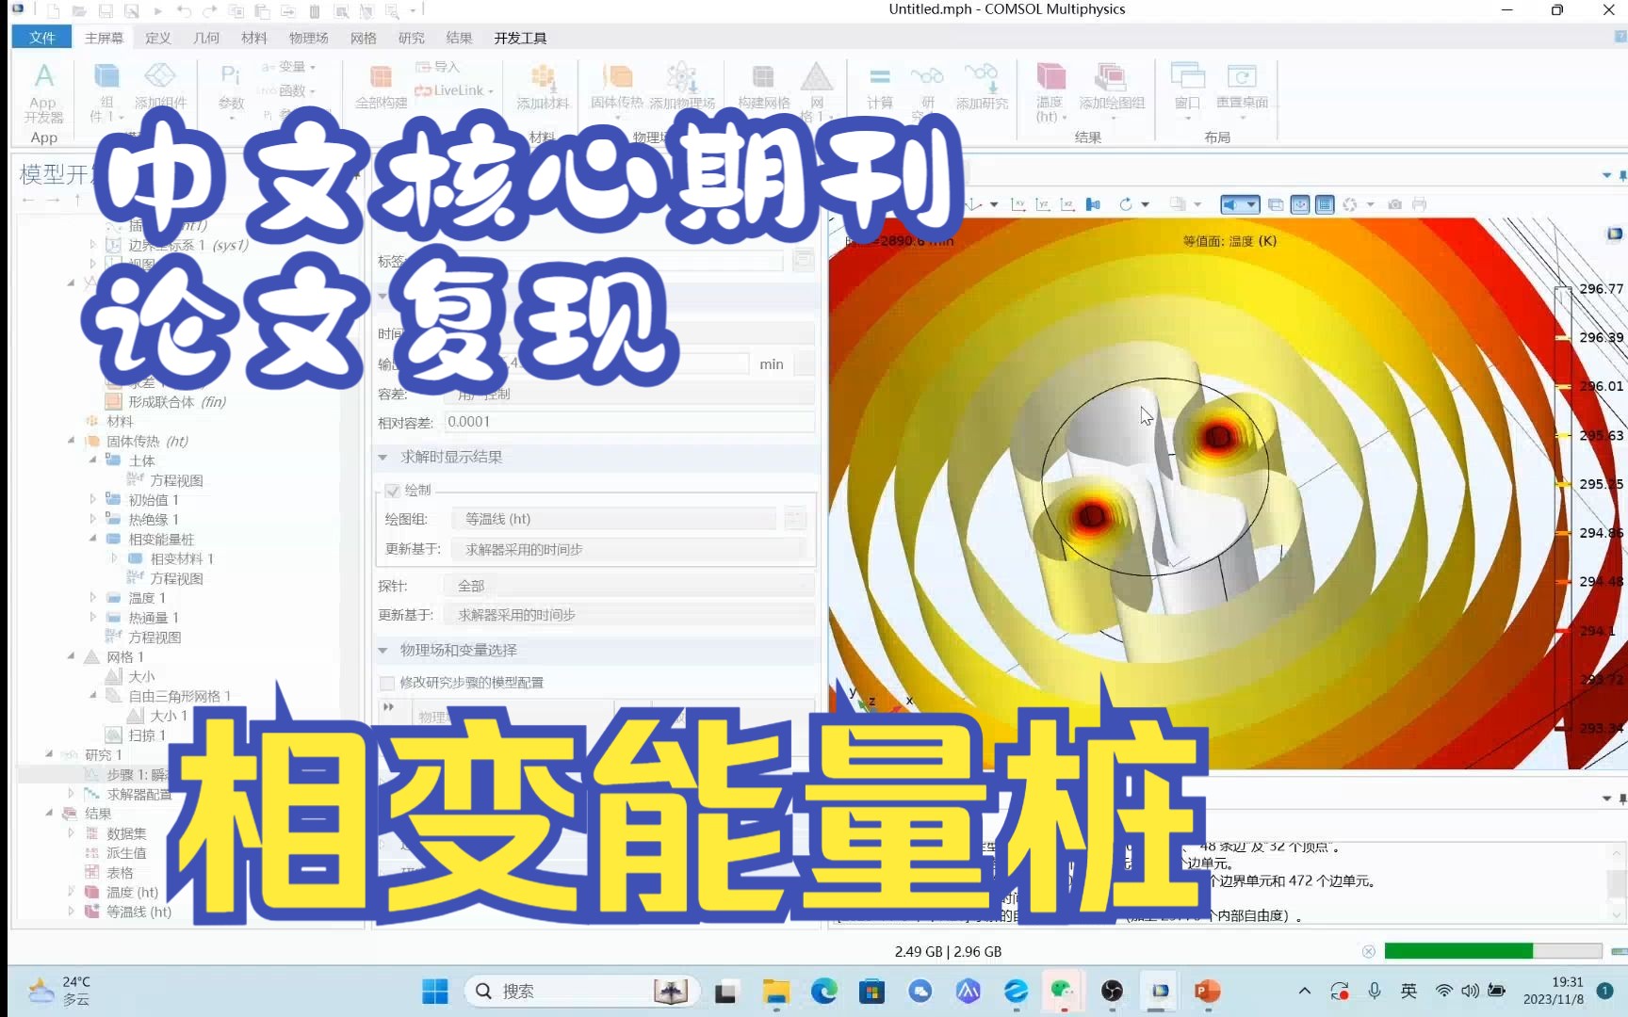
Task: Click 添加材料 to add a material
Action: (542, 89)
